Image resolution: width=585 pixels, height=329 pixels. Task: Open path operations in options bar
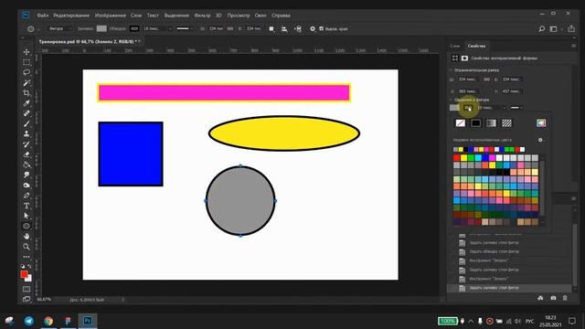tap(271, 28)
